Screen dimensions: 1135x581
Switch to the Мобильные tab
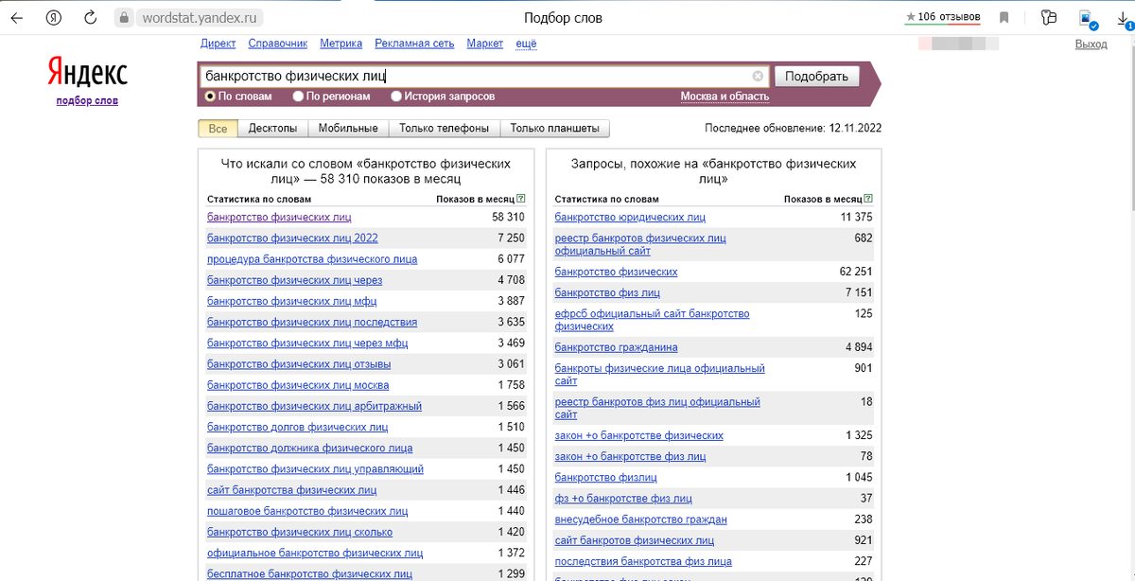coord(348,129)
